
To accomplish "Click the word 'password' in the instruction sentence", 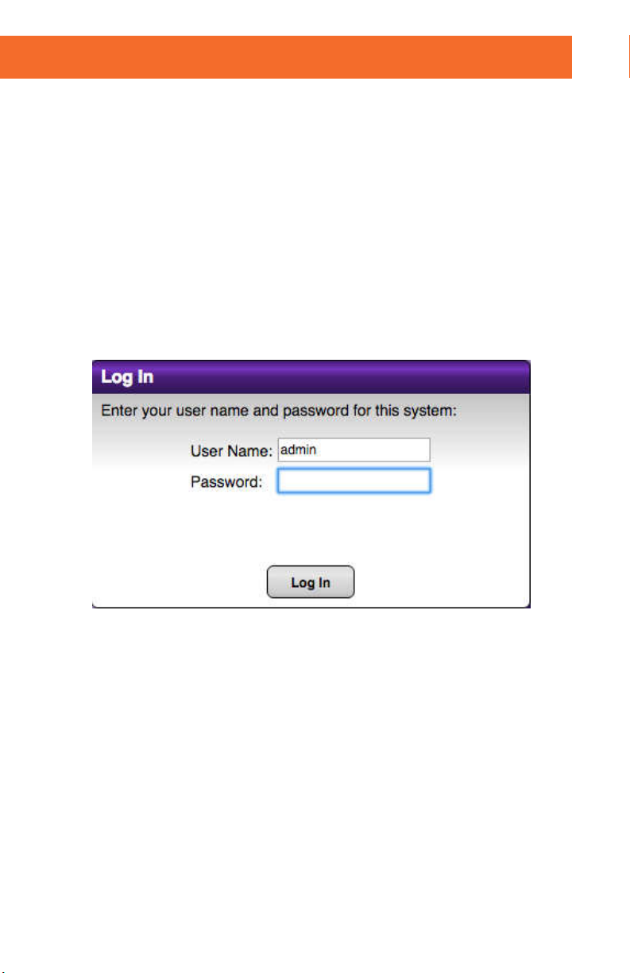I will (319, 412).
